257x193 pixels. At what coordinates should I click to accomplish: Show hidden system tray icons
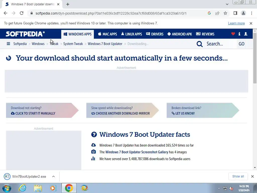pos(219,188)
